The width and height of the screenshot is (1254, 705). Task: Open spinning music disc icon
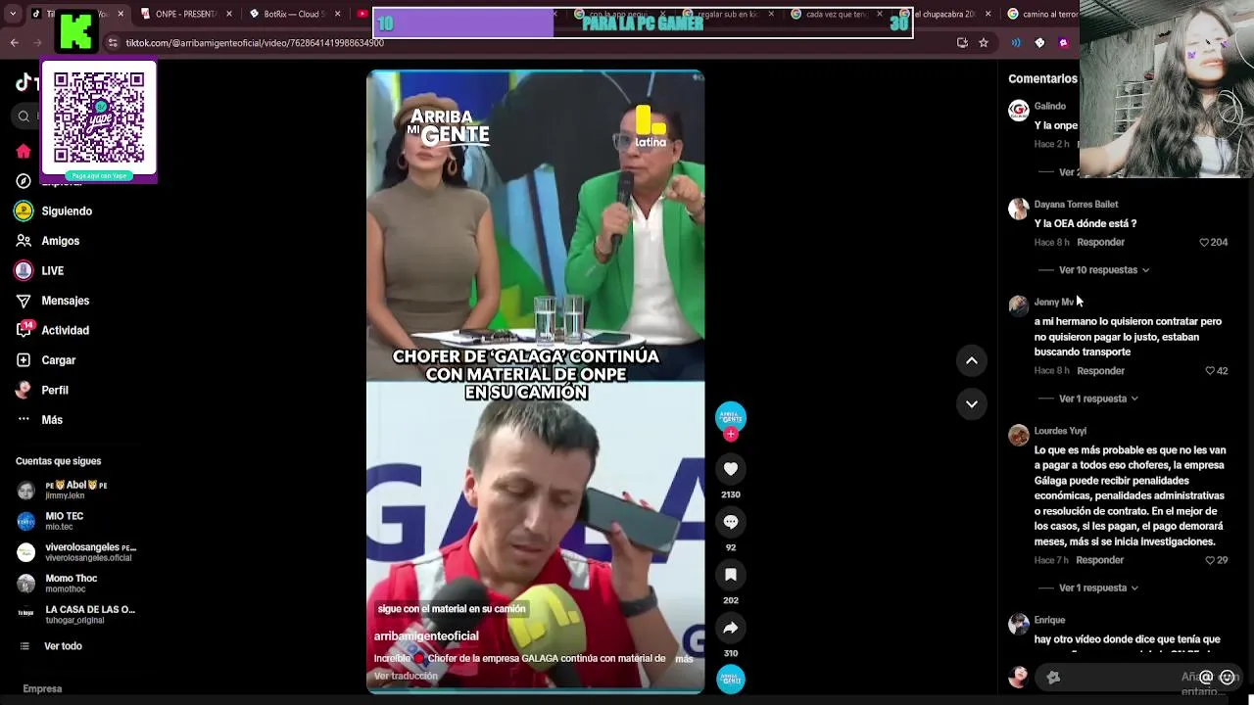(x=731, y=679)
